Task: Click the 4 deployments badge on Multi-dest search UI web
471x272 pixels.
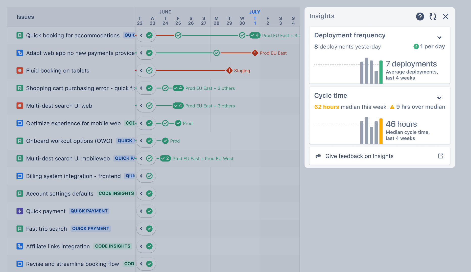Action: 178,106
